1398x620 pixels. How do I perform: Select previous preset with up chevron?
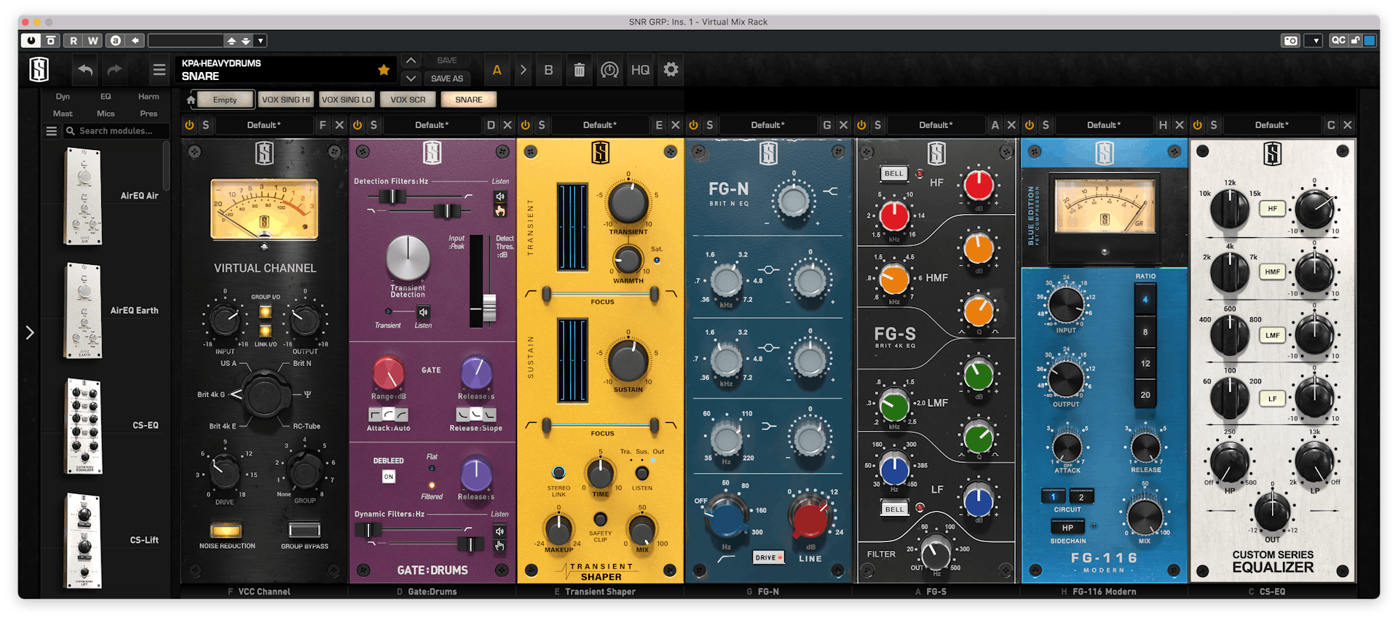click(411, 60)
